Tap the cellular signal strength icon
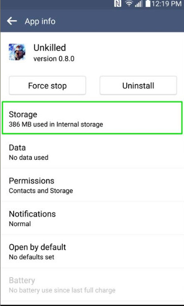This screenshot has height=306, width=184. (138, 4)
